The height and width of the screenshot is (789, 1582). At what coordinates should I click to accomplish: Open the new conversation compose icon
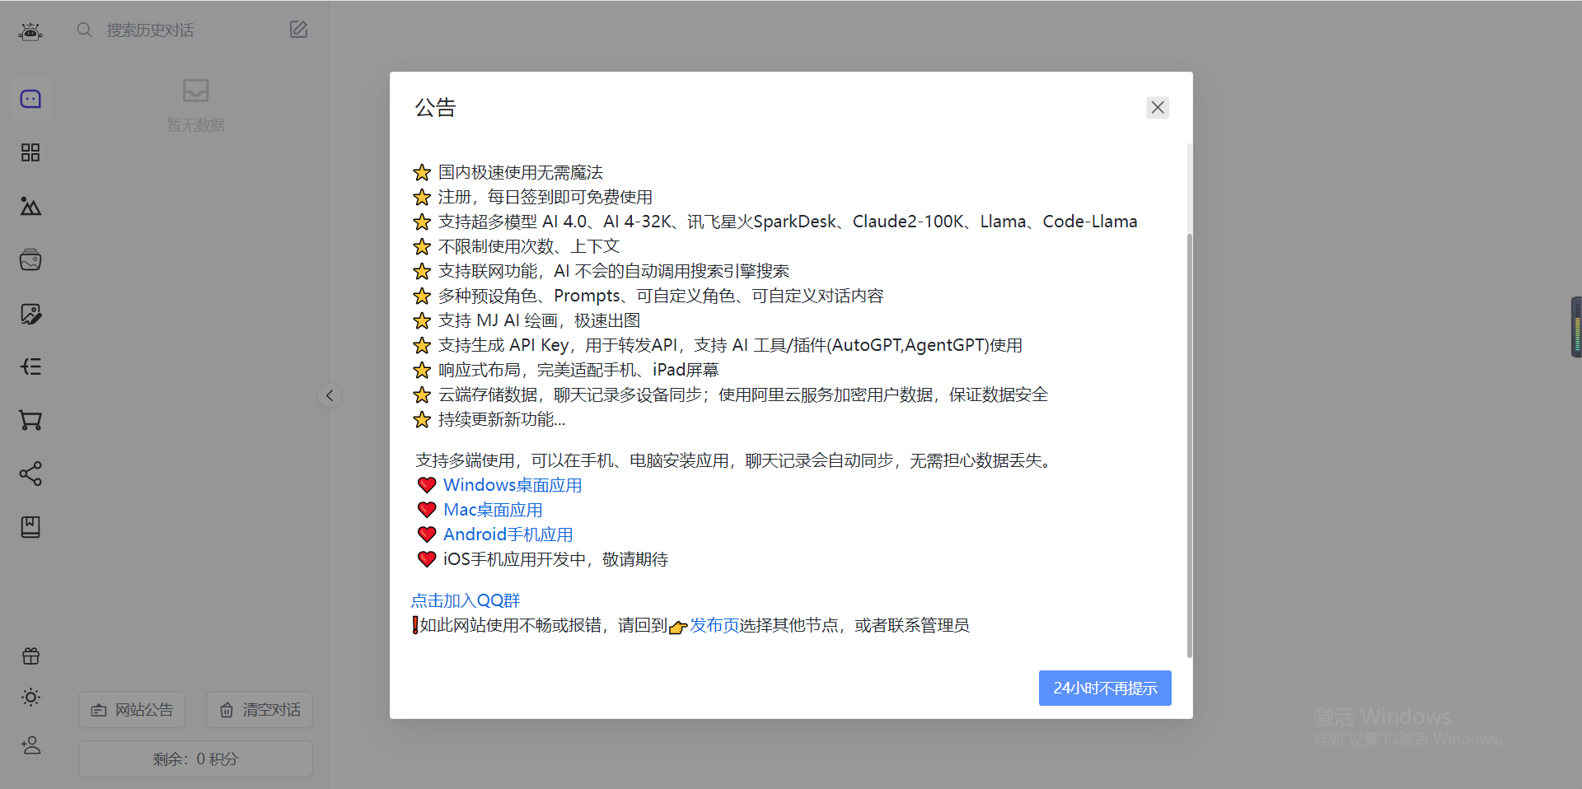pos(298,29)
